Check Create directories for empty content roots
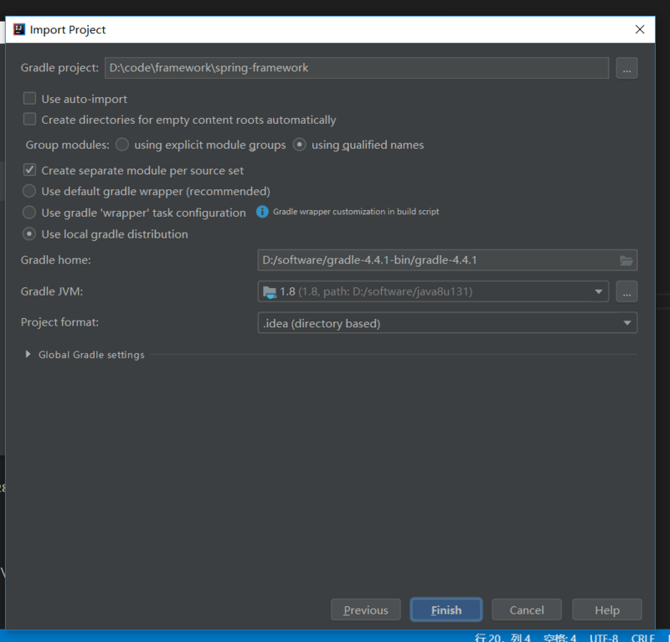Viewport: 670px width, 642px height. (x=29, y=120)
